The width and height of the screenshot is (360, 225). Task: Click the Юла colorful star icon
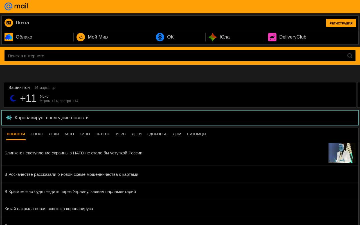(x=213, y=37)
